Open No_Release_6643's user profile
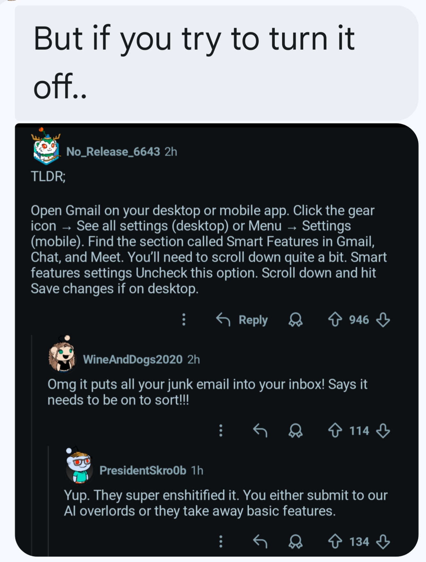The height and width of the screenshot is (562, 426). coord(113,152)
